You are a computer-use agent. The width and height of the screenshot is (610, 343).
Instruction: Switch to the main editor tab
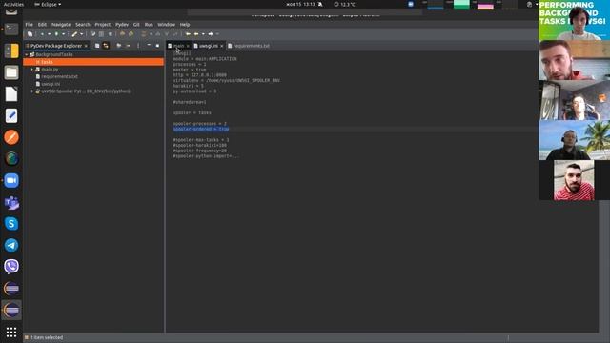point(178,46)
